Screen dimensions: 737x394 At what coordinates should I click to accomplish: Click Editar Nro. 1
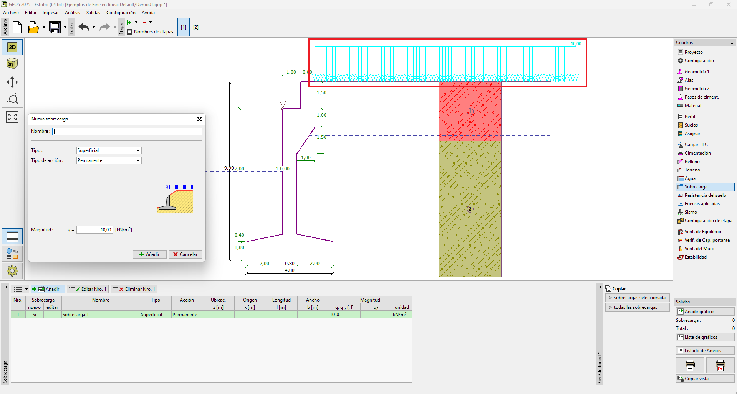click(88, 289)
